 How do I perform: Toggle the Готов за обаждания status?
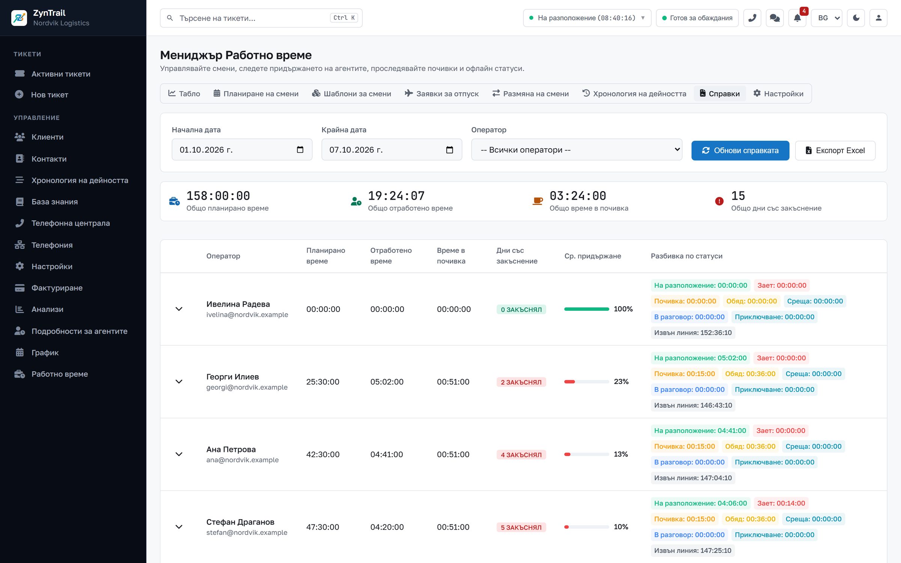coord(697,18)
